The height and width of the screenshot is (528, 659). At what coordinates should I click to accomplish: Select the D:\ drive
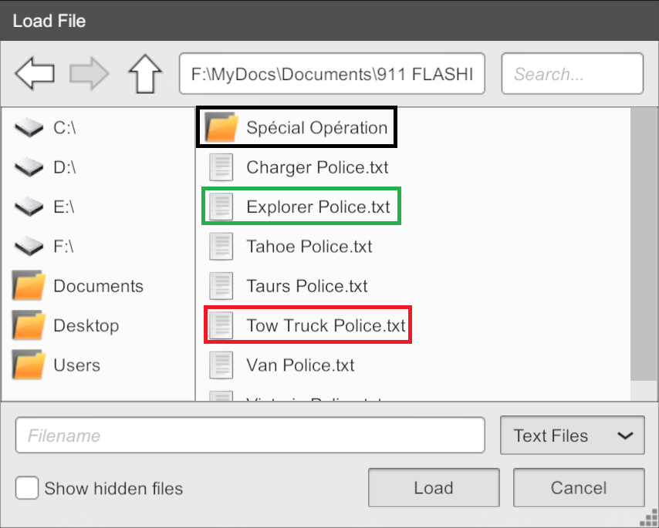tap(64, 167)
